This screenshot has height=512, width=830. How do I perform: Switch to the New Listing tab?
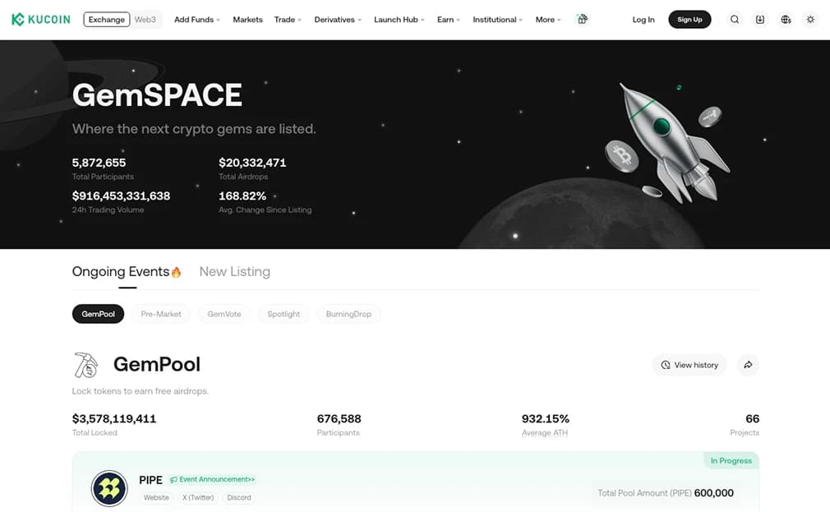[x=234, y=271]
